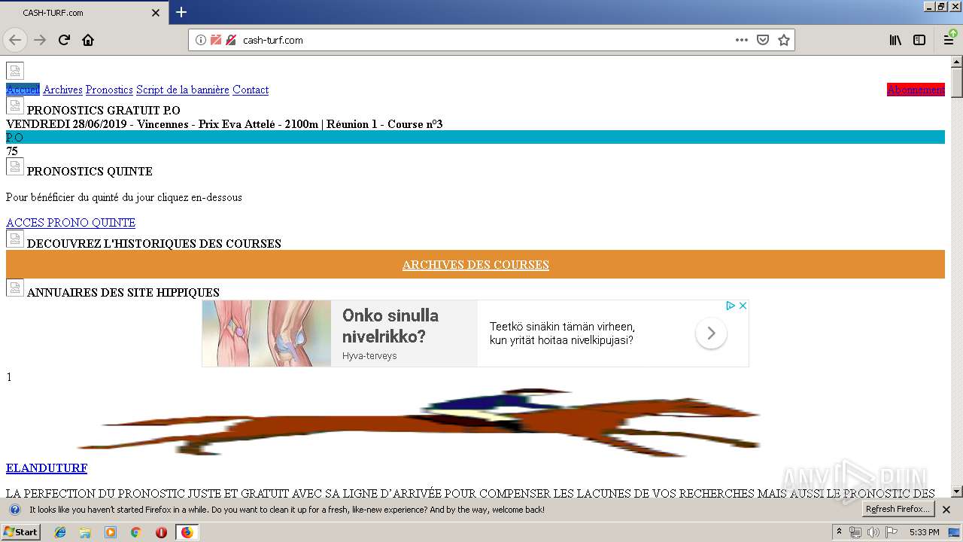Image resolution: width=963 pixels, height=542 pixels.
Task: Click the forward navigation arrow
Action: pos(41,40)
